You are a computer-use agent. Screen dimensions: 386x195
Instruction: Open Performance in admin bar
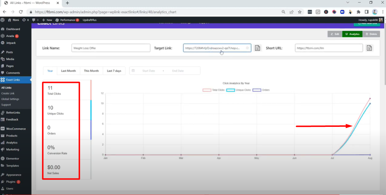(67, 20)
